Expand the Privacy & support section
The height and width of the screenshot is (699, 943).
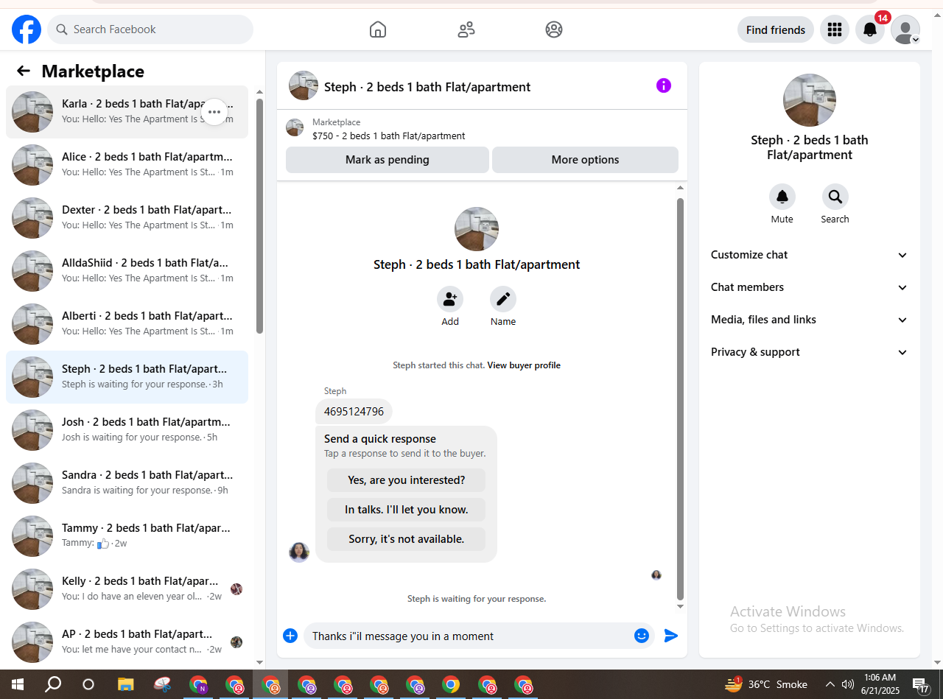(x=810, y=352)
